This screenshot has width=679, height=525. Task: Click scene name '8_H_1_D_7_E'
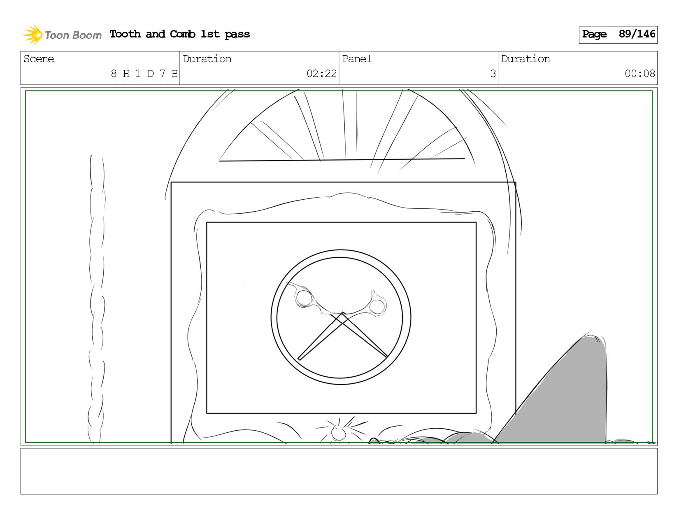[x=144, y=74]
